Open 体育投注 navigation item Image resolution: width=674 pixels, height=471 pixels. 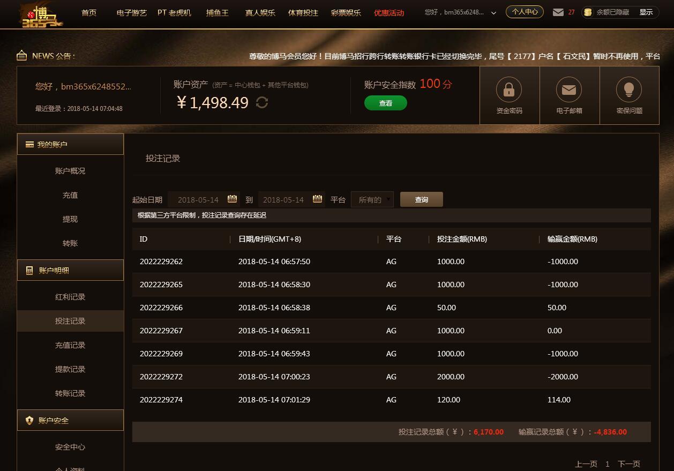303,12
